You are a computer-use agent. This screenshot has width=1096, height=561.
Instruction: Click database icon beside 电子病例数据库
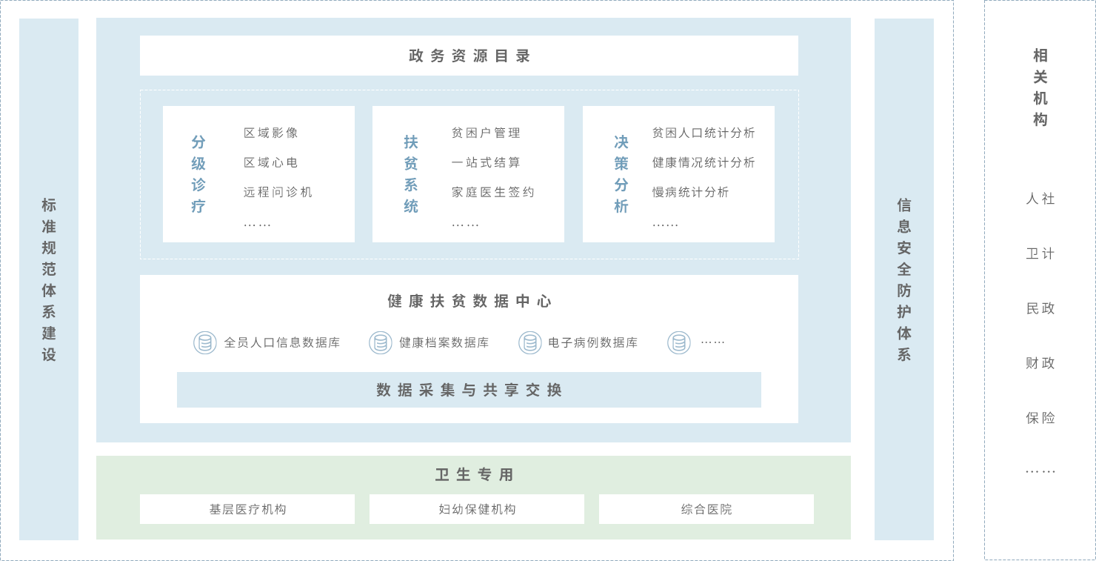(x=530, y=342)
